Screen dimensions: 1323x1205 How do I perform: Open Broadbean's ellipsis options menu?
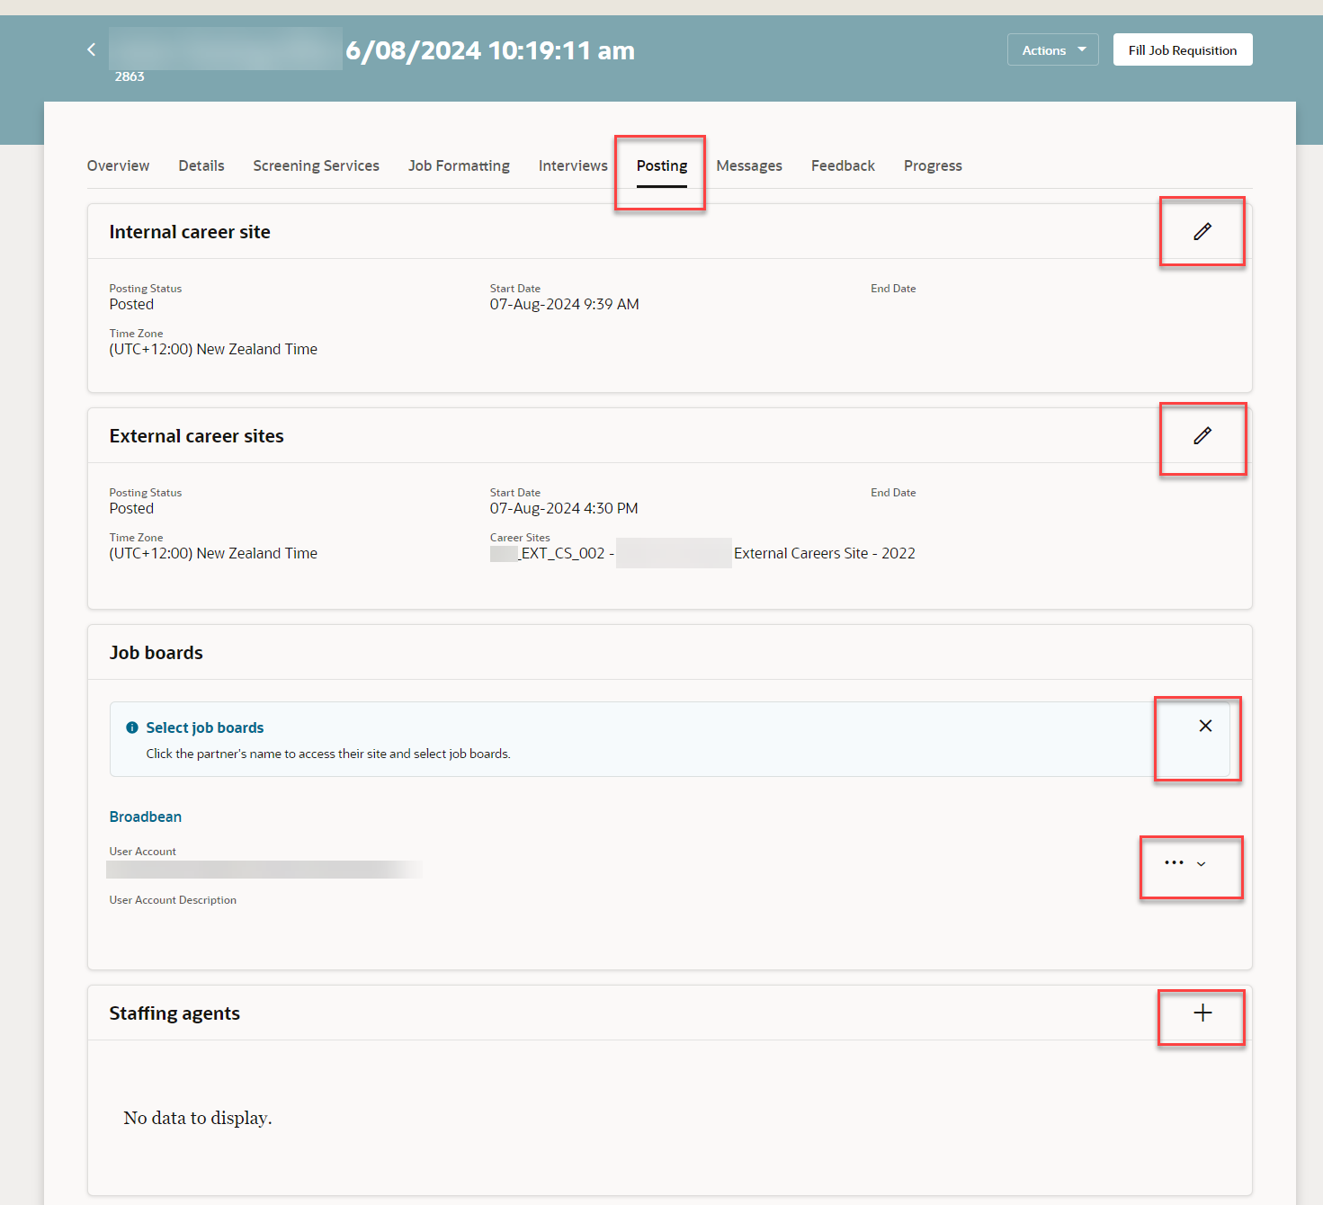[1174, 863]
